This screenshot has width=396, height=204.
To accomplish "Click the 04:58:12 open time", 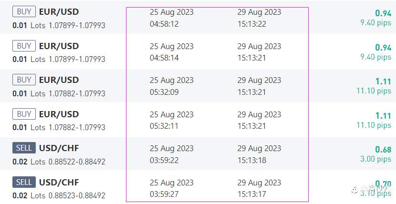I will click(164, 24).
